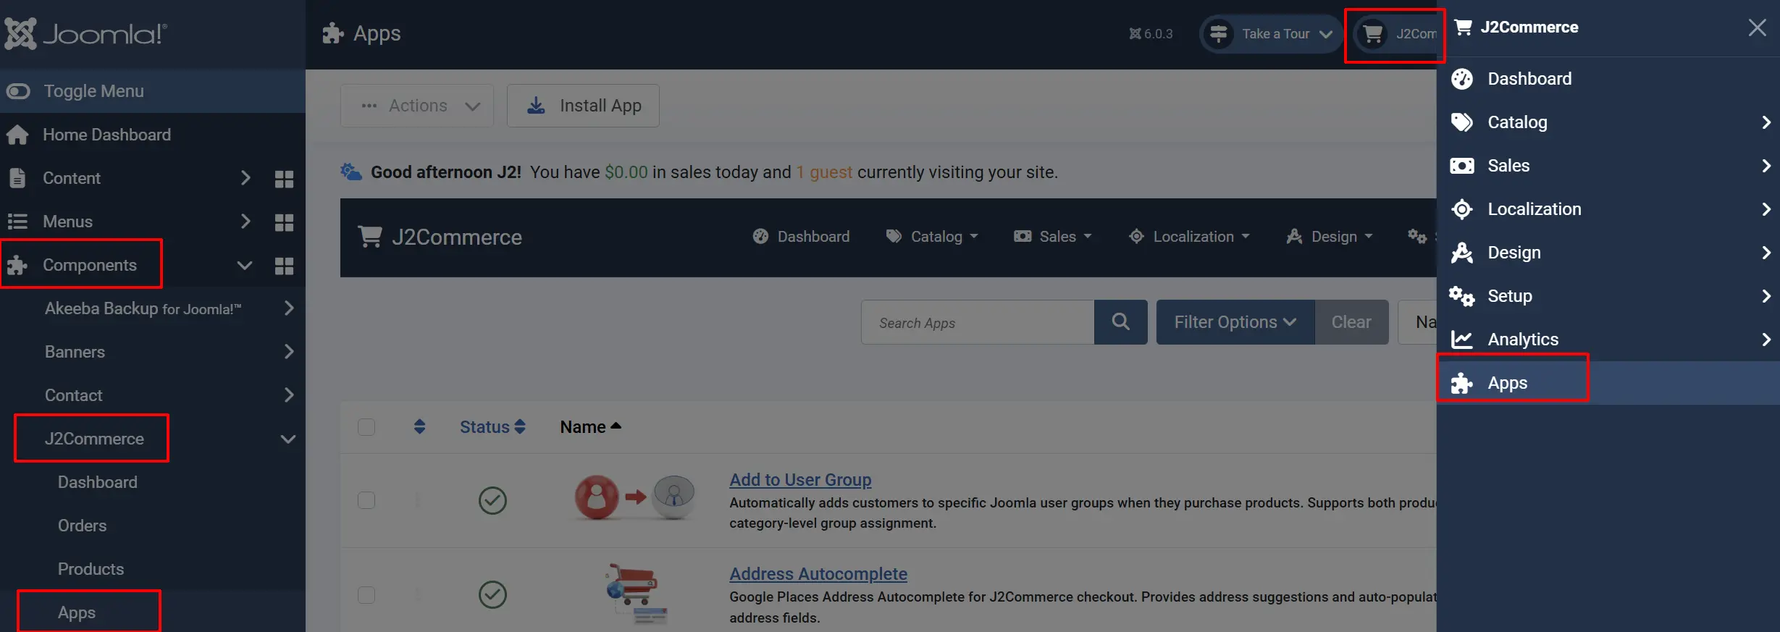1780x632 pixels.
Task: Open Dashboard under J2Commerce in the sidebar
Action: click(x=98, y=482)
